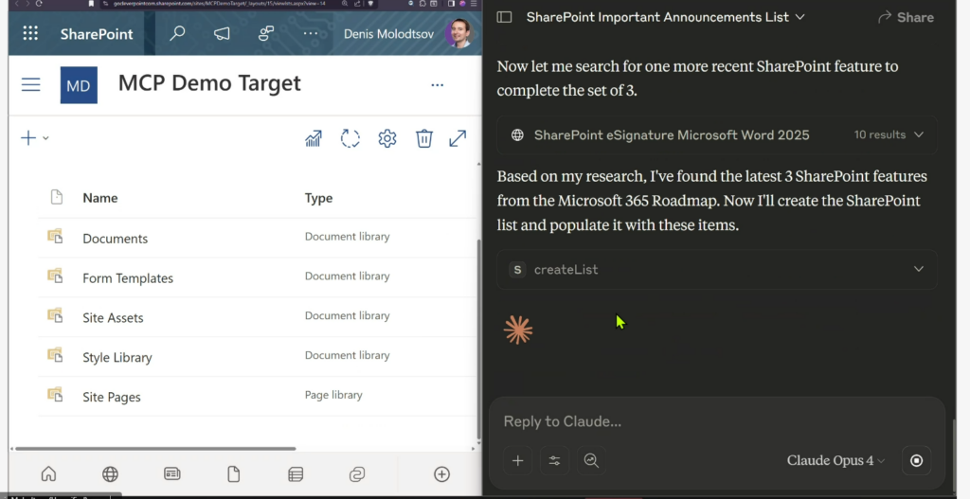Image resolution: width=970 pixels, height=499 pixels.
Task: Open the Site Pages library
Action: pos(112,397)
